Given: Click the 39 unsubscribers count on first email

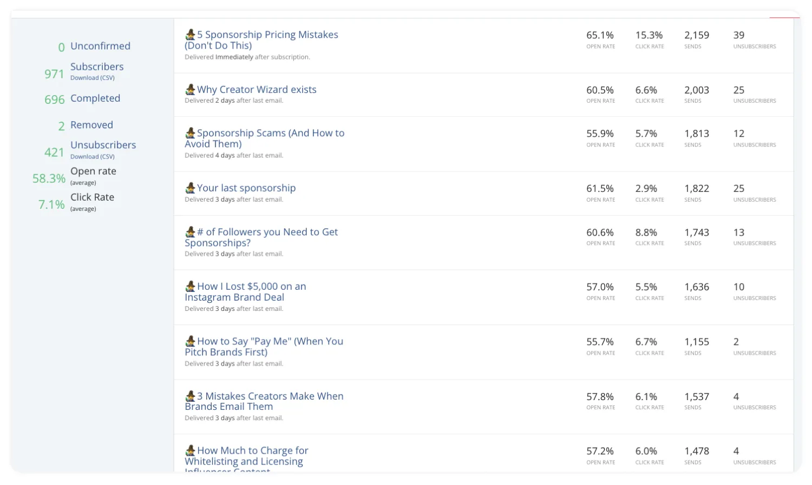Looking at the screenshot, I should click(x=739, y=35).
